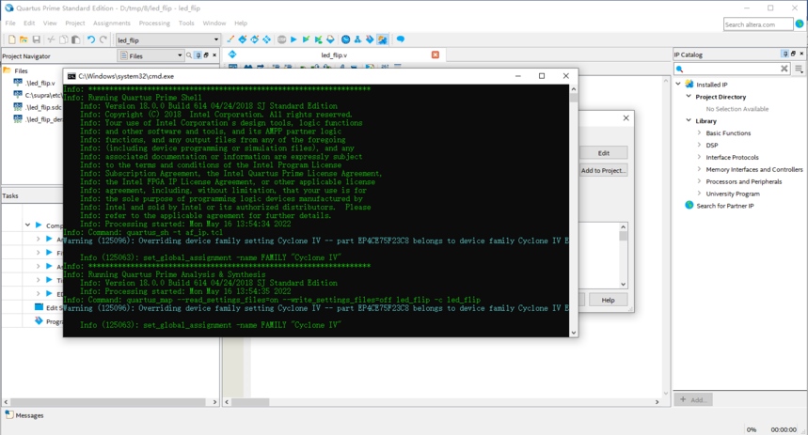Click Add to Project button
This screenshot has width=808, height=435.
[604, 170]
